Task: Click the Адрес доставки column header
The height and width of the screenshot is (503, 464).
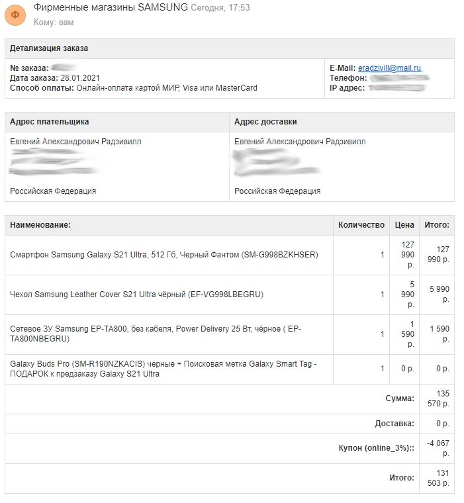Action: [265, 122]
